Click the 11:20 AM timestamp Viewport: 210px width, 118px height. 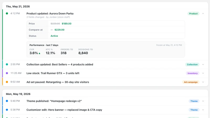16,73
